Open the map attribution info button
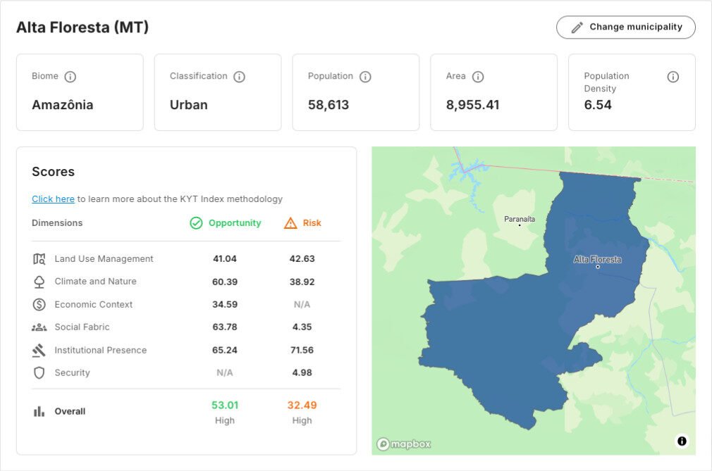Viewport: 712px width, 471px height. [x=682, y=441]
